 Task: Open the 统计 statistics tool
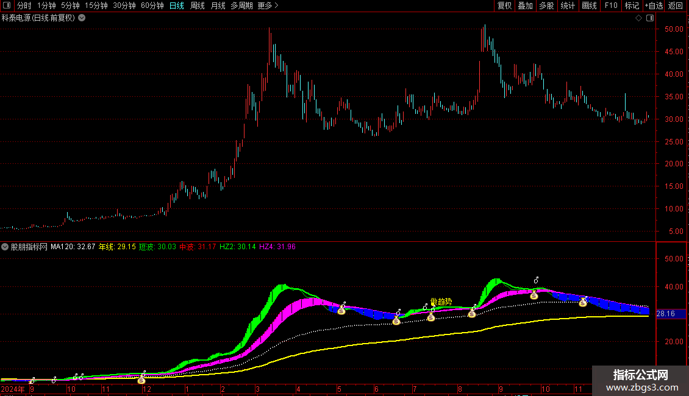pos(568,5)
